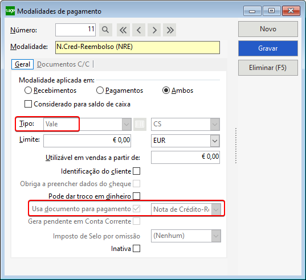Click the Sage logo icon in title bar
Screen dimensions: 306x280
point(10,11)
